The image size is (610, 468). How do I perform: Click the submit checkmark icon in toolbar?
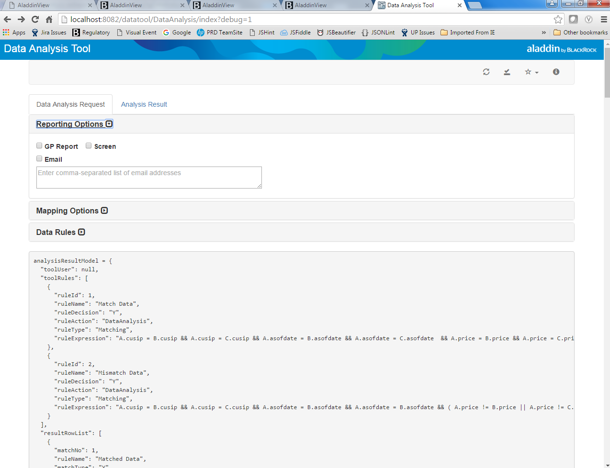click(x=507, y=72)
